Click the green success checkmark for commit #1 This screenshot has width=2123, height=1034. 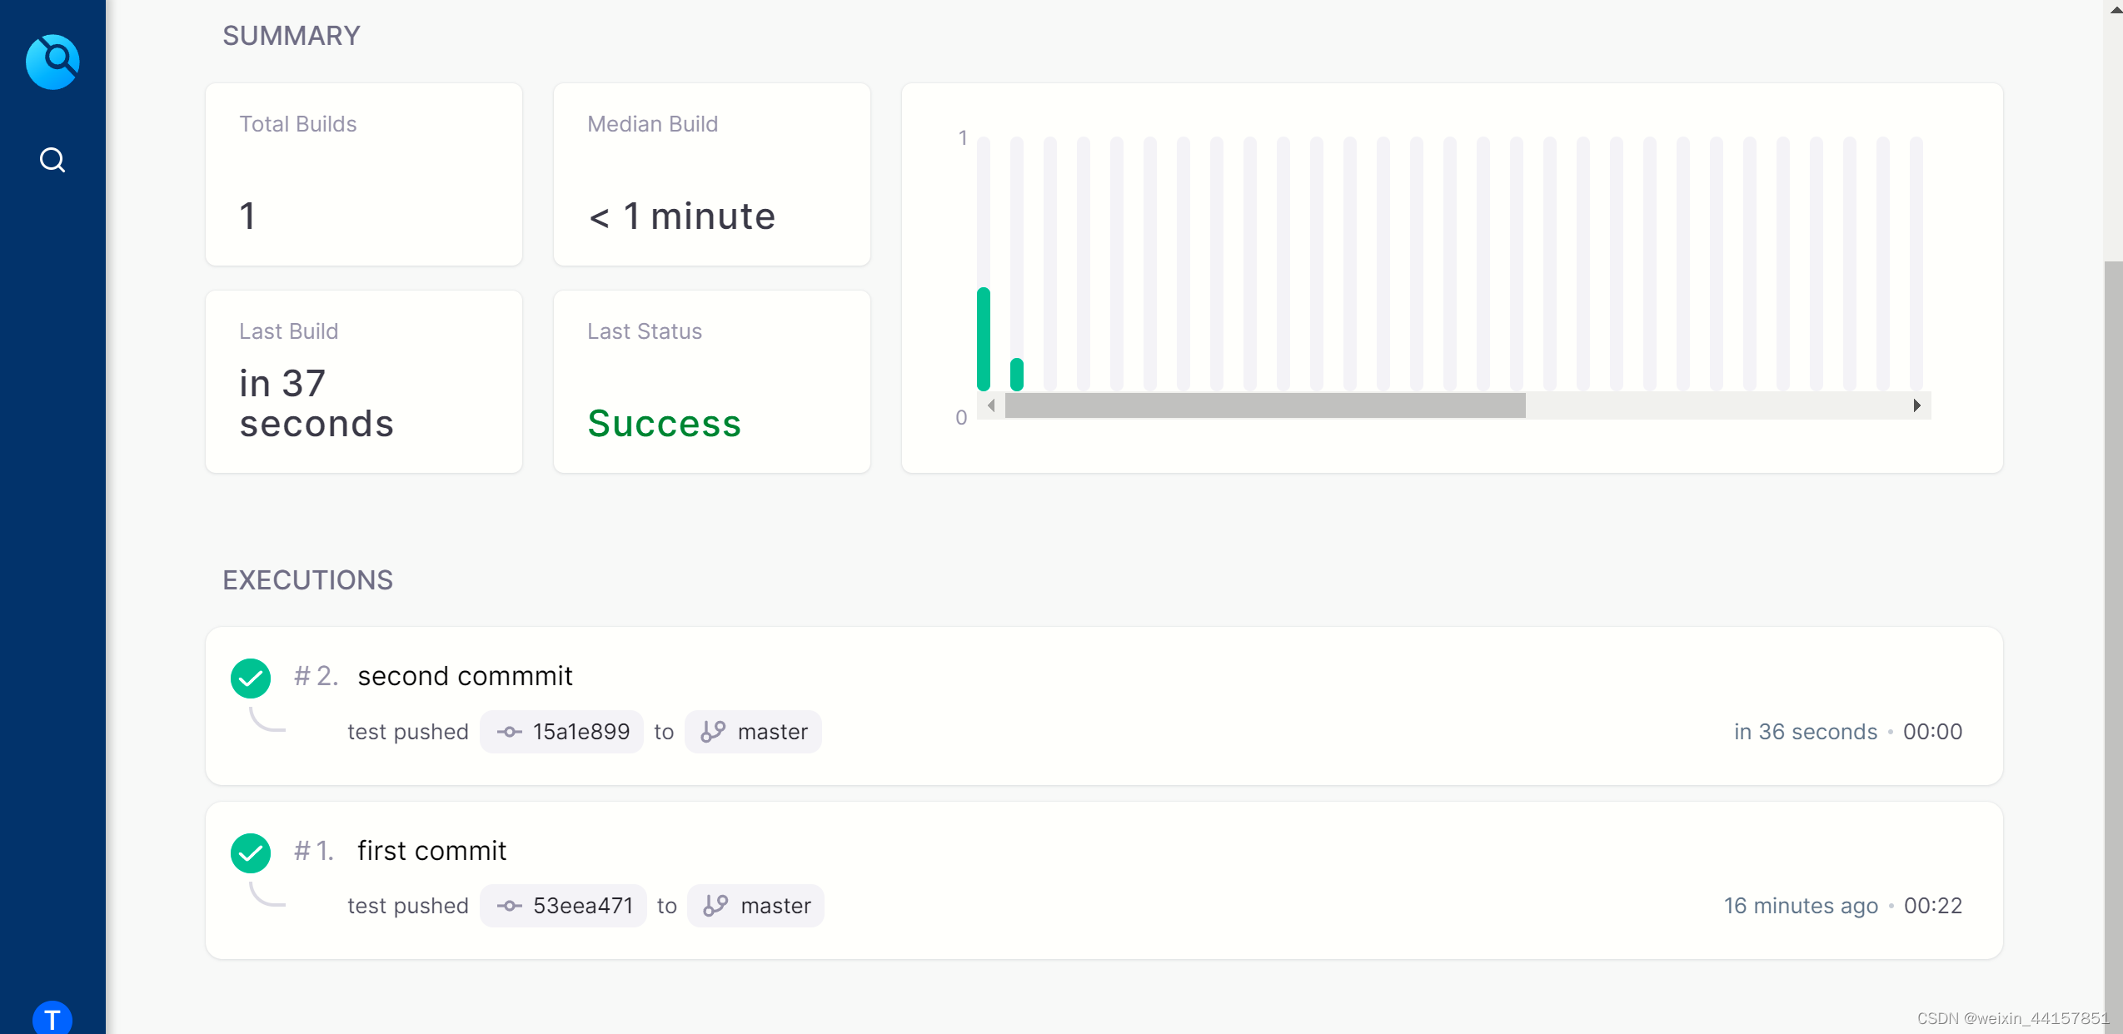(252, 852)
